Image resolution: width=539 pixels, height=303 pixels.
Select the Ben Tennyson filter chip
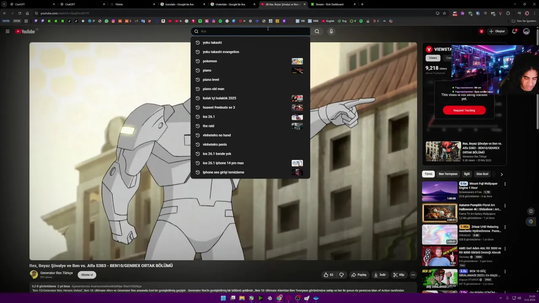[448, 174]
